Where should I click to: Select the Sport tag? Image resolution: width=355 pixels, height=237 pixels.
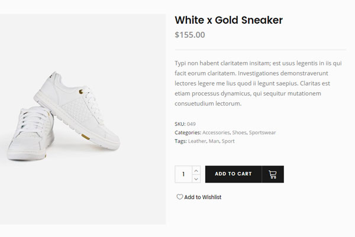(x=228, y=141)
